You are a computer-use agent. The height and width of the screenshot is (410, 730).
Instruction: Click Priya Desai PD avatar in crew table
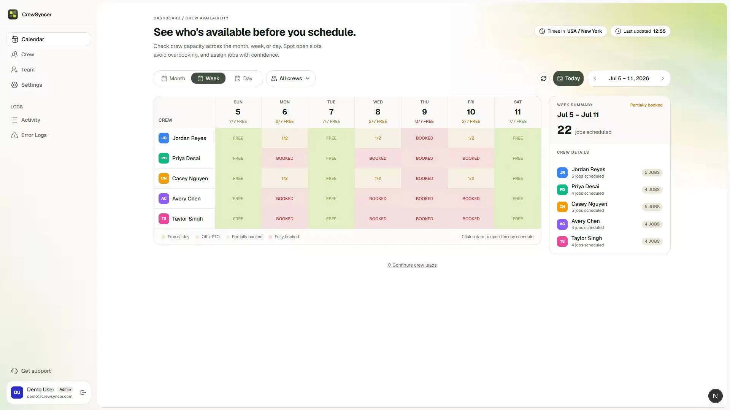click(x=164, y=158)
